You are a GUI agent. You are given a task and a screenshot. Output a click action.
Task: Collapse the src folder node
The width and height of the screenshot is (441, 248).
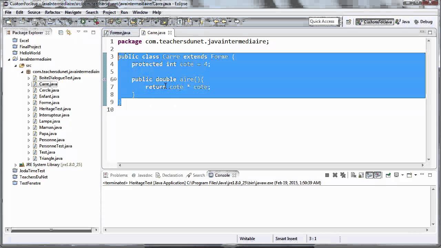click(16, 65)
